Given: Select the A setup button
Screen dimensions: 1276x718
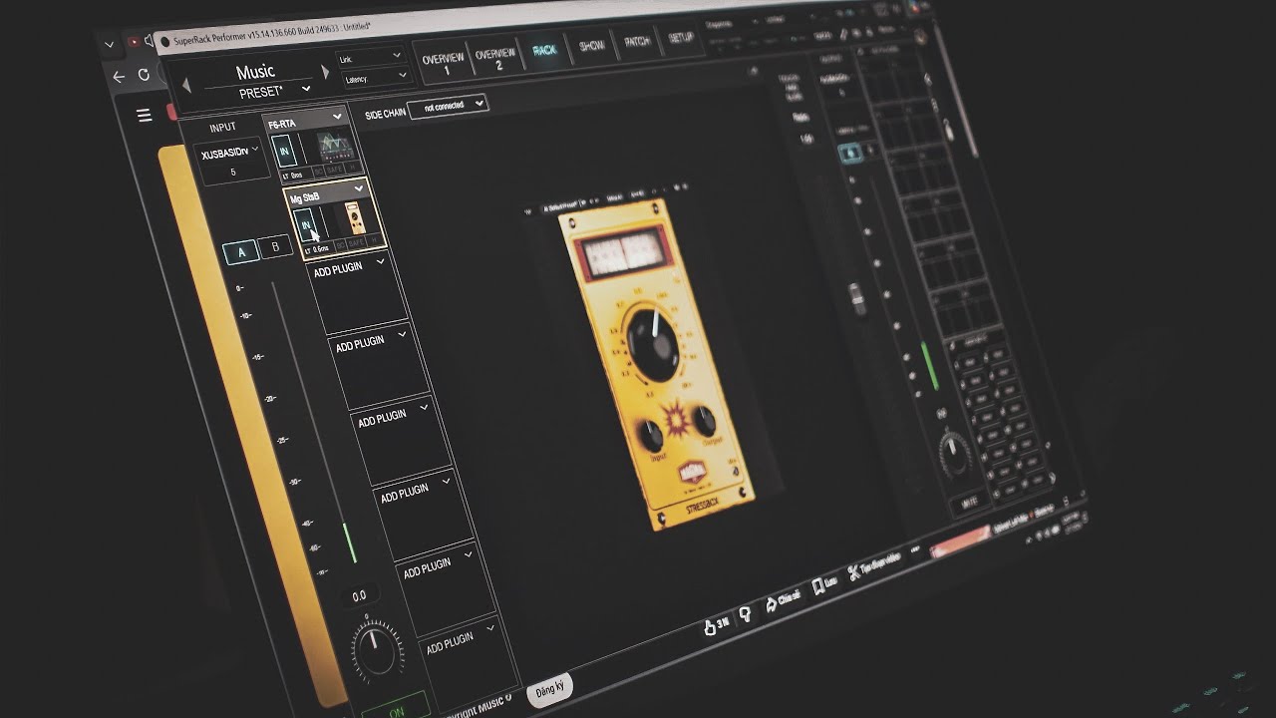Looking at the screenshot, I should [x=240, y=252].
